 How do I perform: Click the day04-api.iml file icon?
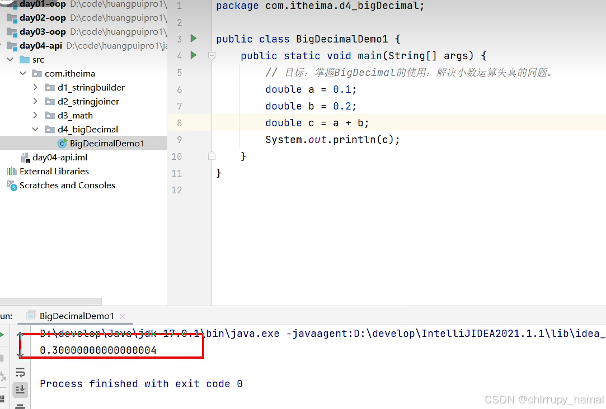coord(26,158)
